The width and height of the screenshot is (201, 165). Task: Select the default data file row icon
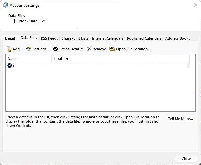point(9,65)
